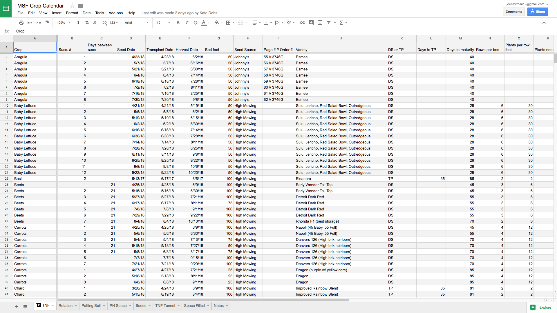
Task: Add a new sheet with plus button
Action: [x=16, y=307]
